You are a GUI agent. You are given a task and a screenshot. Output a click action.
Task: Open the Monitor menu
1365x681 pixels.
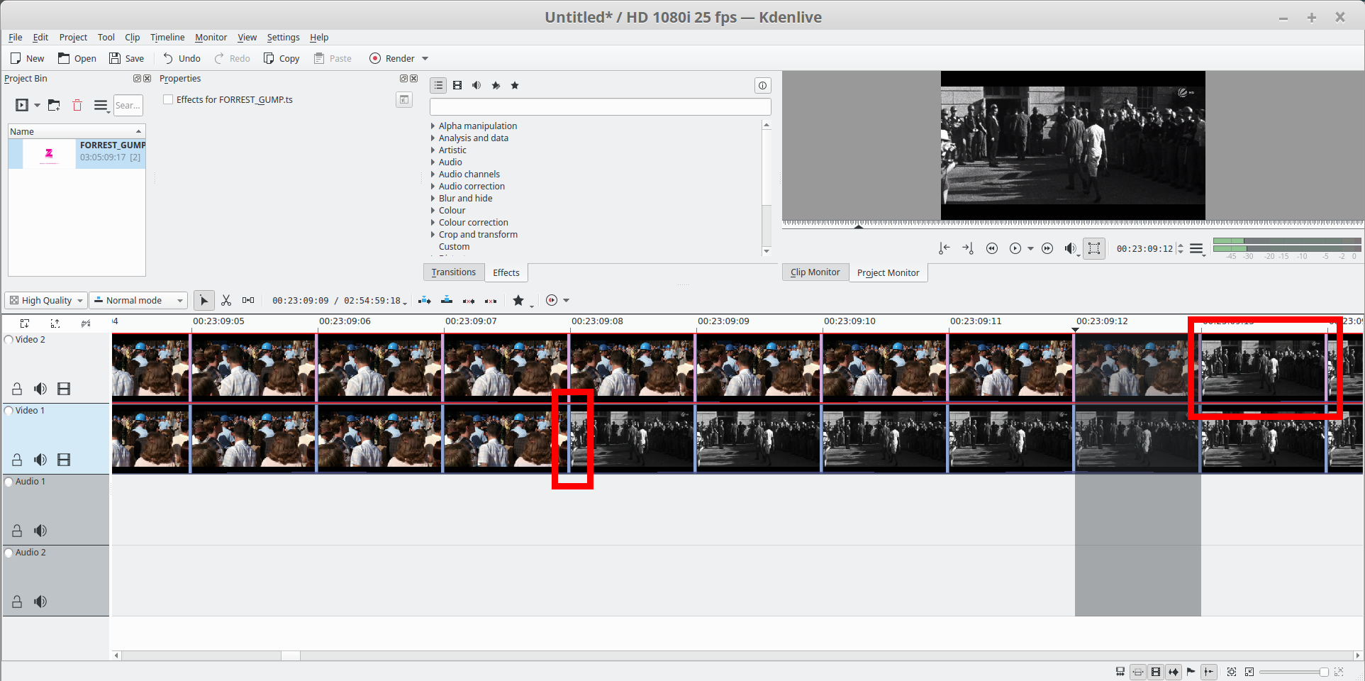click(211, 37)
